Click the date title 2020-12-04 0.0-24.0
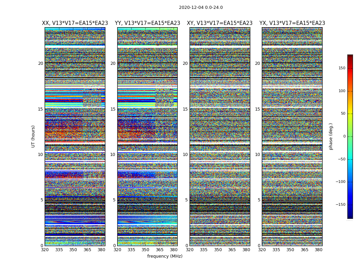Image resolution: width=358 pixels, height=273 pixels. 201,8
